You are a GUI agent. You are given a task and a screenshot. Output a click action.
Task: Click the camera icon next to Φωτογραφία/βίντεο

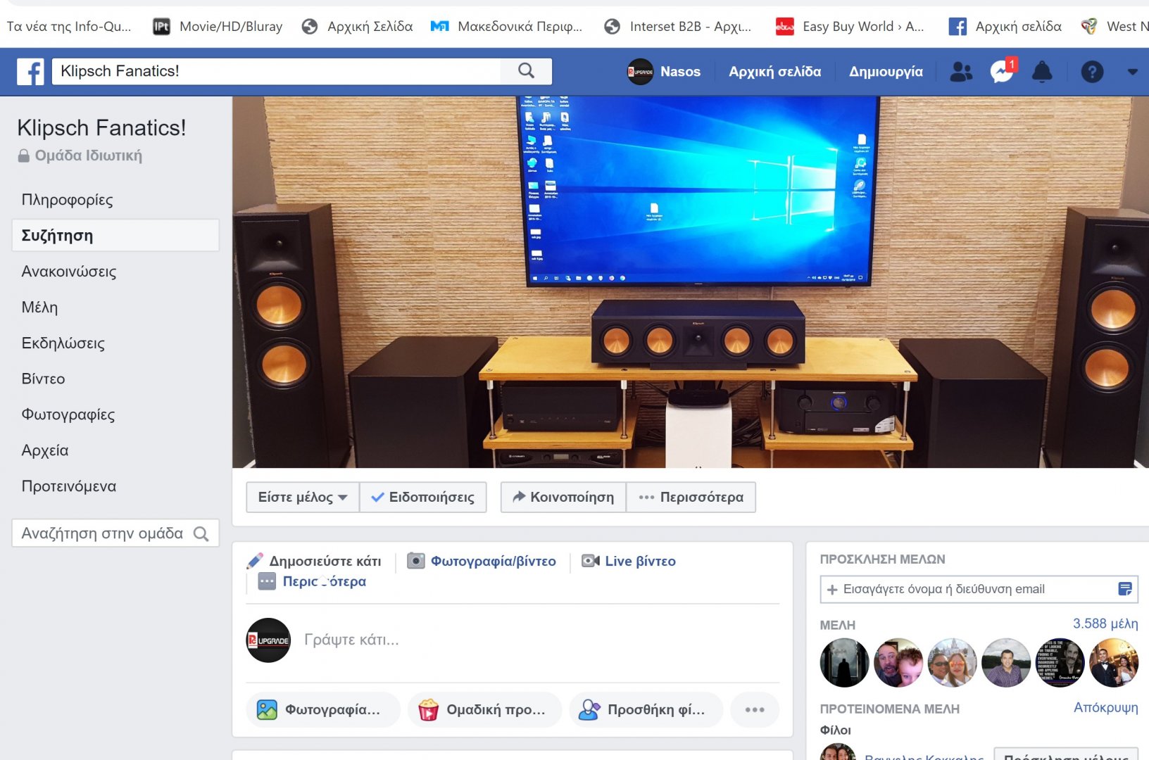coord(416,561)
